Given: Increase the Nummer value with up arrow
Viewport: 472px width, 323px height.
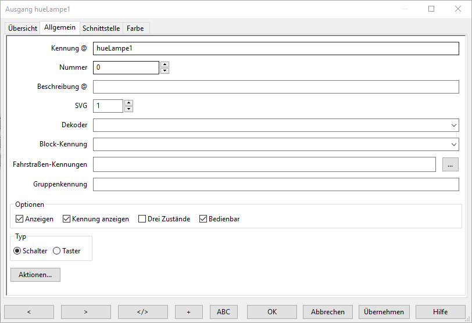Looking at the screenshot, I should (165, 64).
